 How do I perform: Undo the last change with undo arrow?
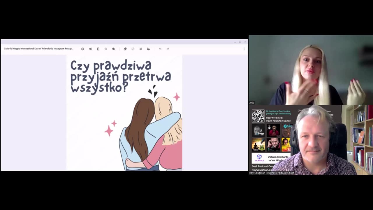[160, 49]
